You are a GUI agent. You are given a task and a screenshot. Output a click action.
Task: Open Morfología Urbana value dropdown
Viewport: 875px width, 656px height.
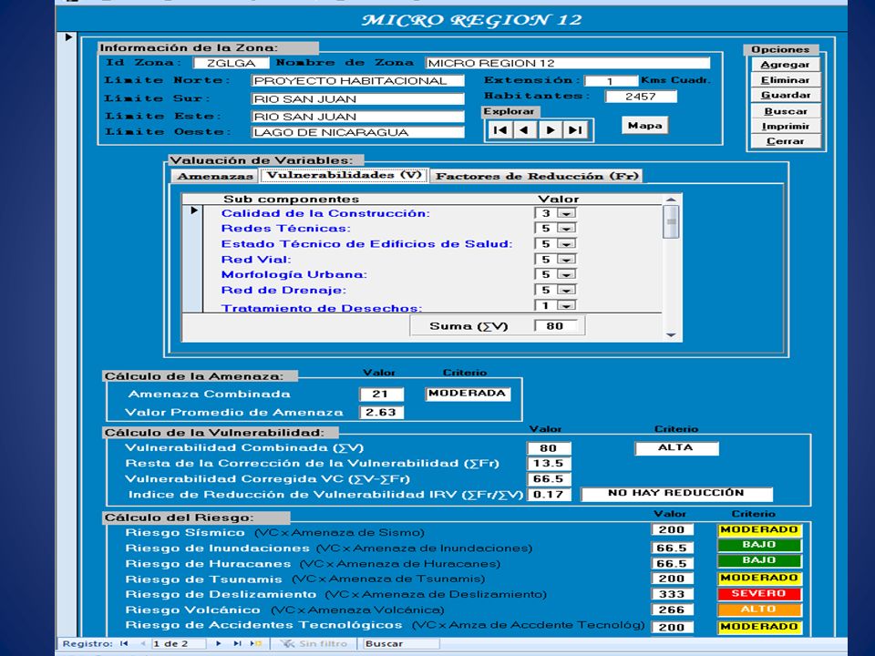click(567, 274)
